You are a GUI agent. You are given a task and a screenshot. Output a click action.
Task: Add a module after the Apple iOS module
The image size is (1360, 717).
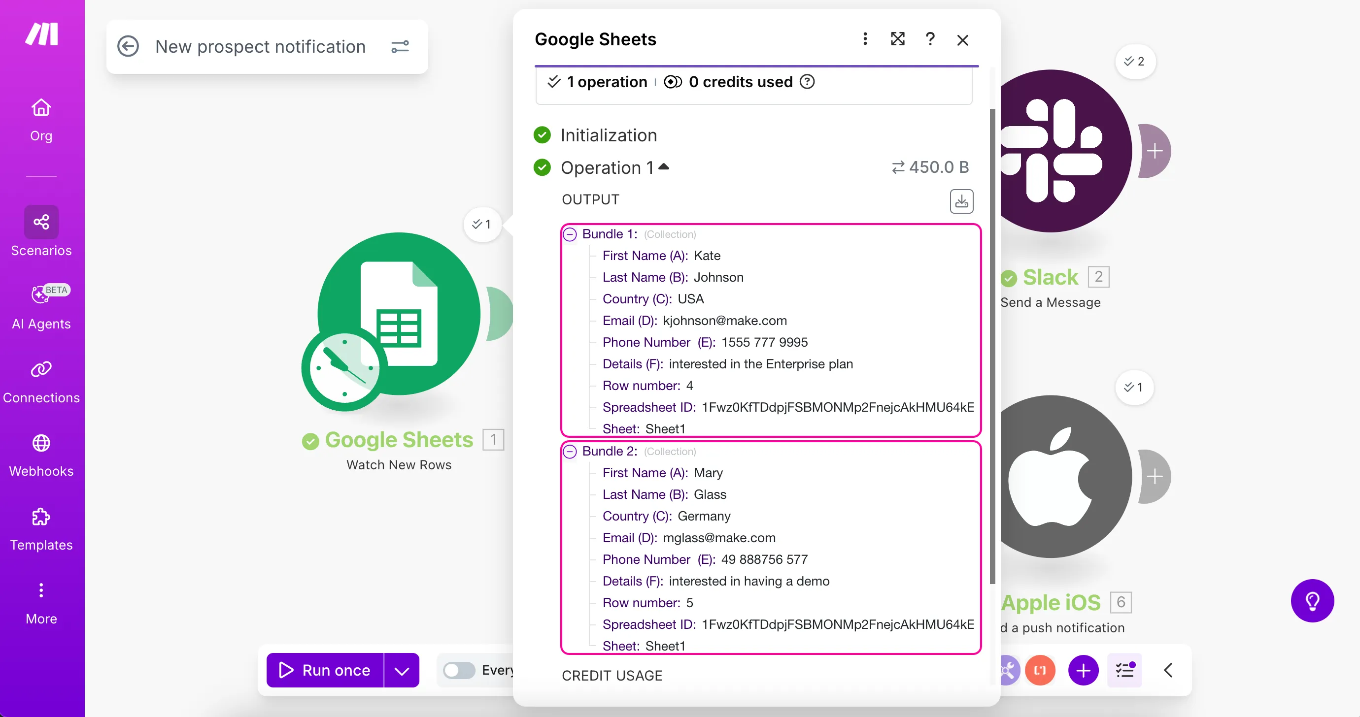pyautogui.click(x=1155, y=476)
